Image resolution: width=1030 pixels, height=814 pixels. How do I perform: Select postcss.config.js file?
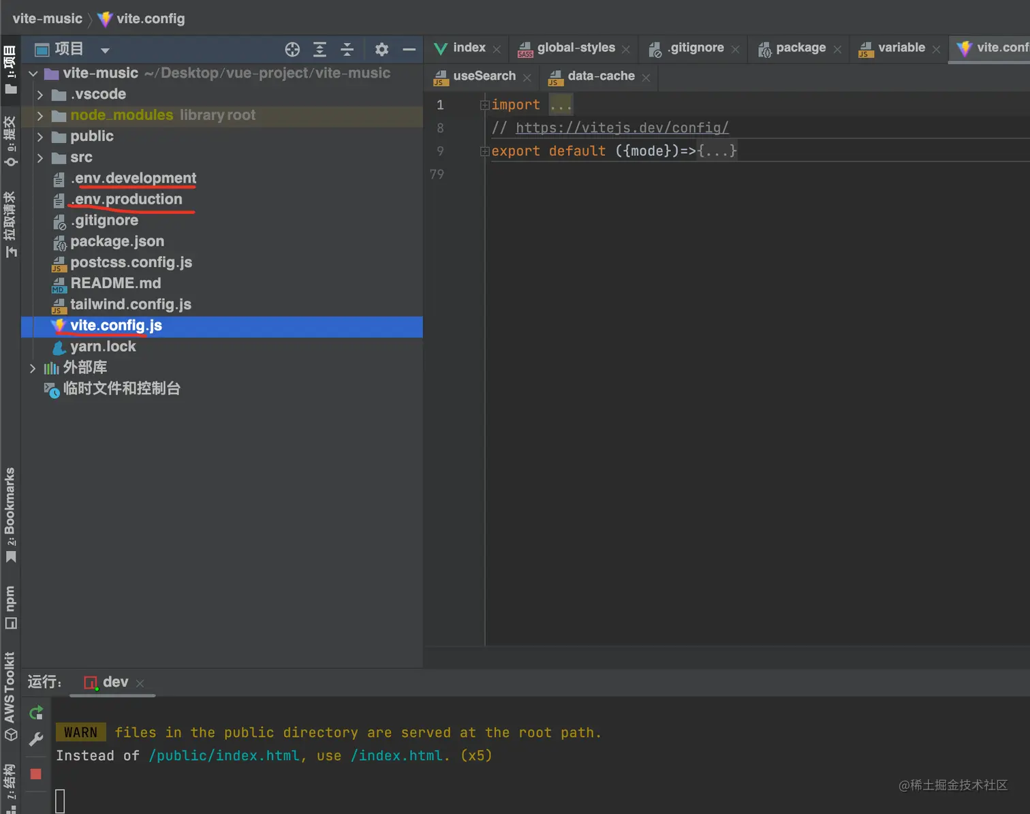(131, 263)
